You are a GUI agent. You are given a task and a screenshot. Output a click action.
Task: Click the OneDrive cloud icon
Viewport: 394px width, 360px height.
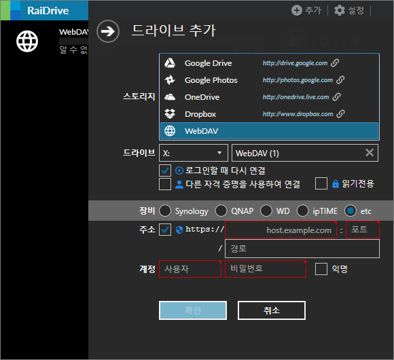170,97
